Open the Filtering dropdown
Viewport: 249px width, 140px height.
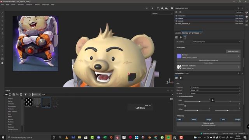click(215, 90)
